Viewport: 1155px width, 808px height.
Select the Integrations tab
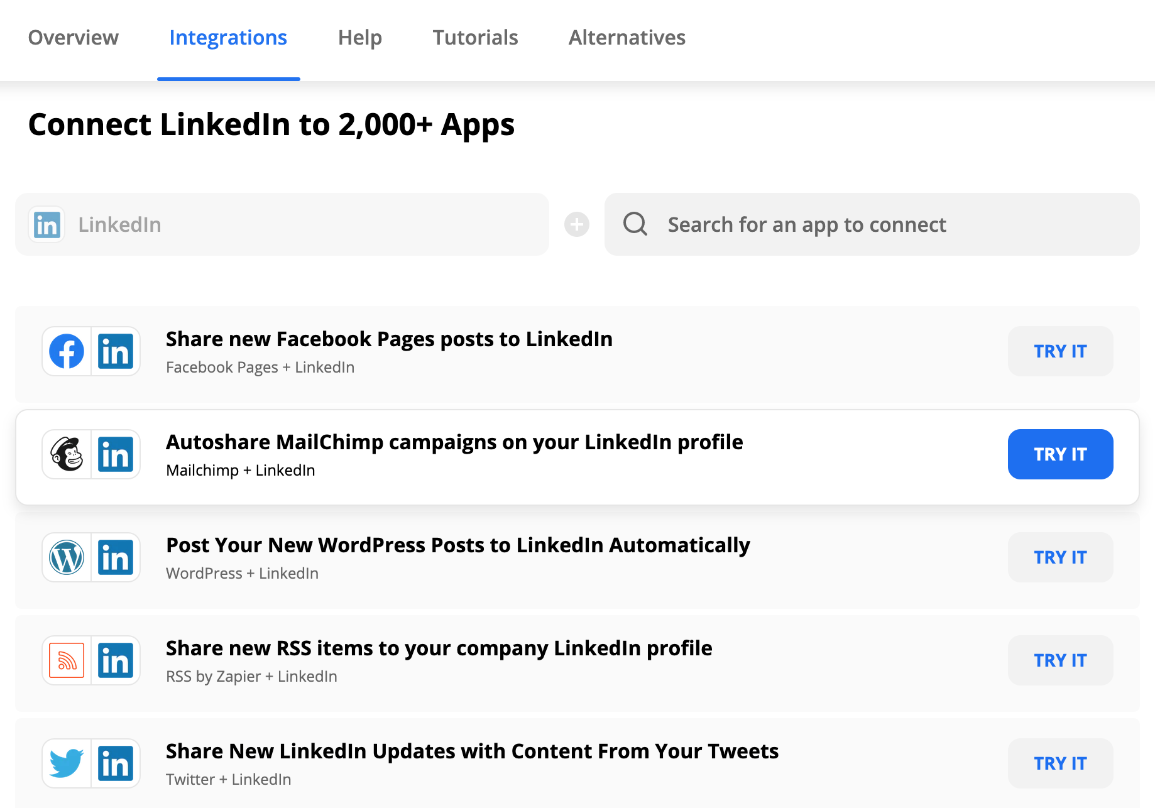pos(228,38)
